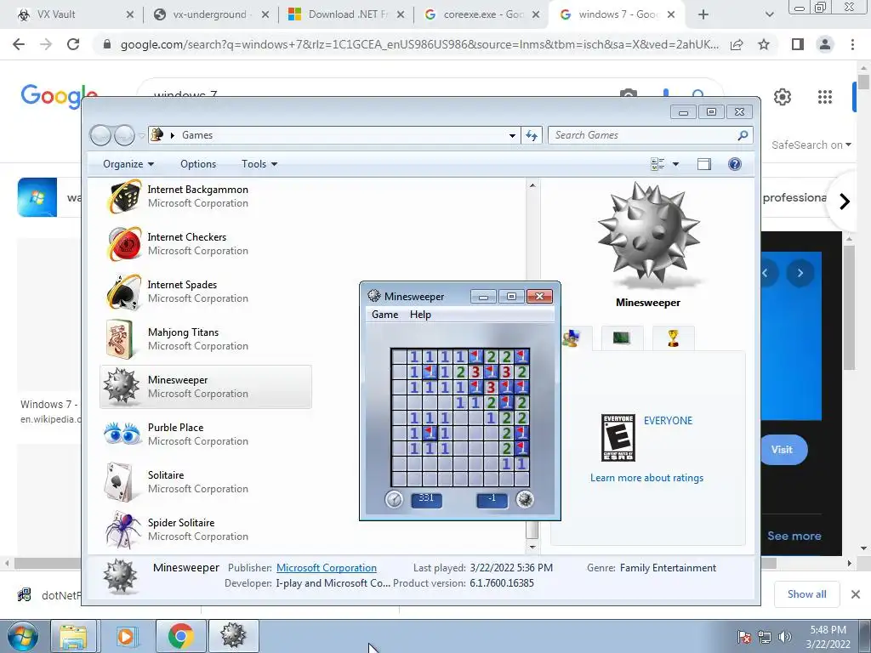
Task: Click the search magnifier in Search Games box
Action: tap(743, 135)
